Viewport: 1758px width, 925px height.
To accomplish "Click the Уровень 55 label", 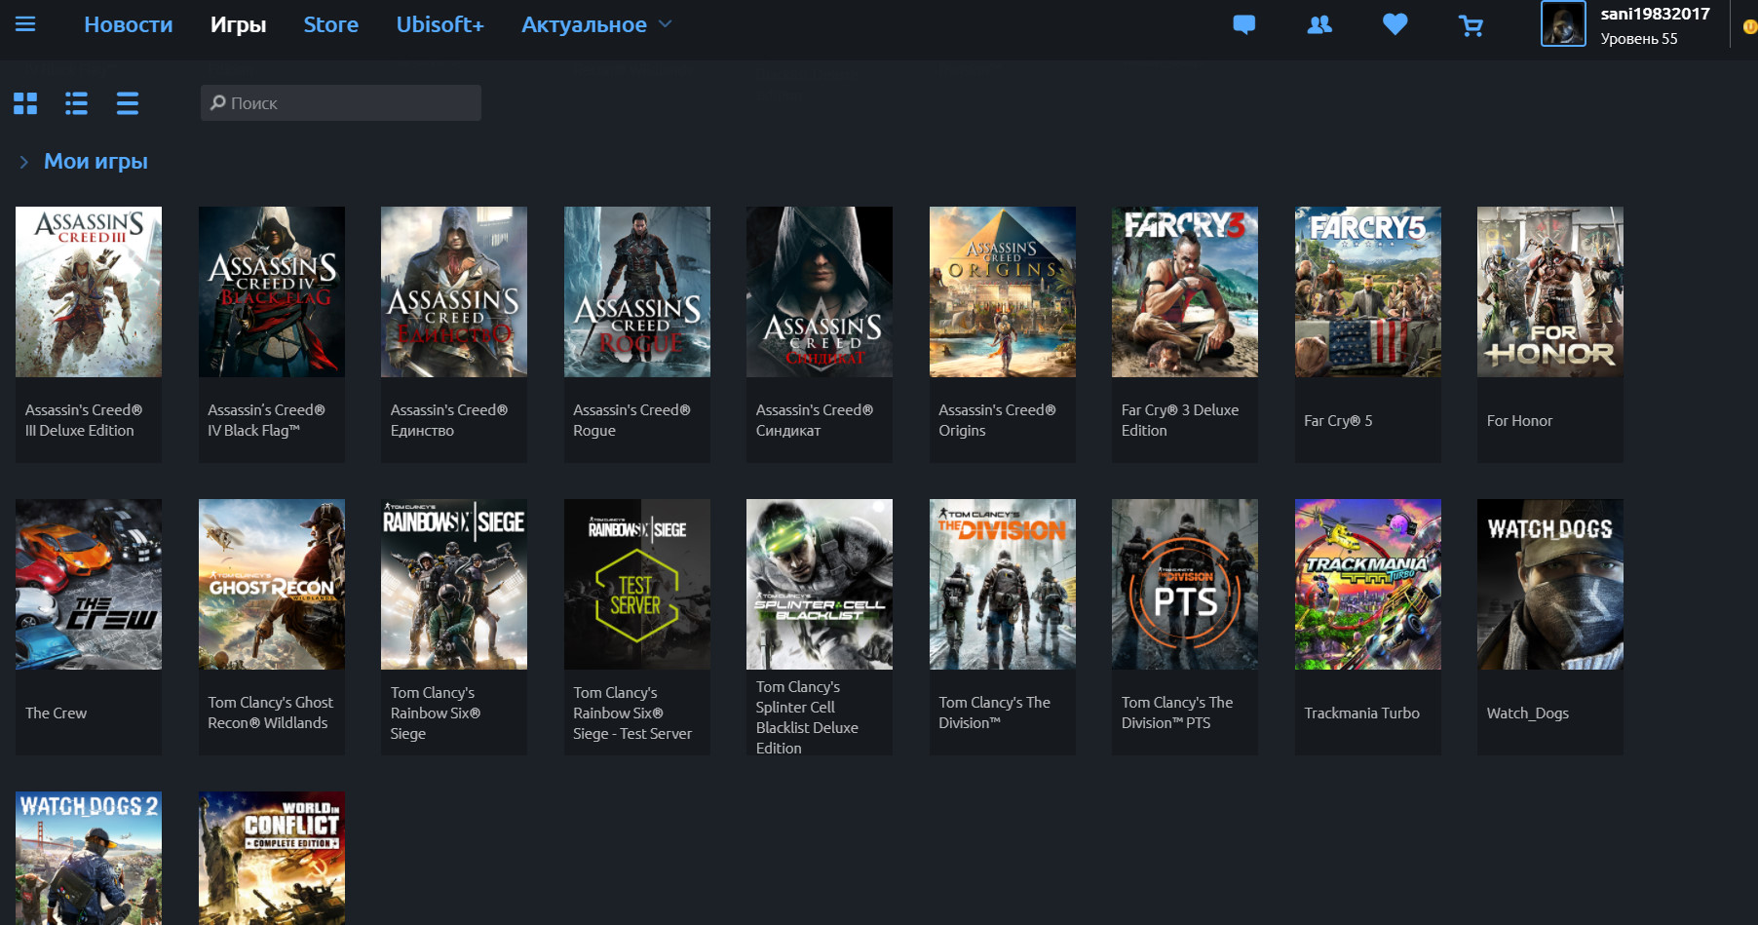I will (x=1639, y=38).
